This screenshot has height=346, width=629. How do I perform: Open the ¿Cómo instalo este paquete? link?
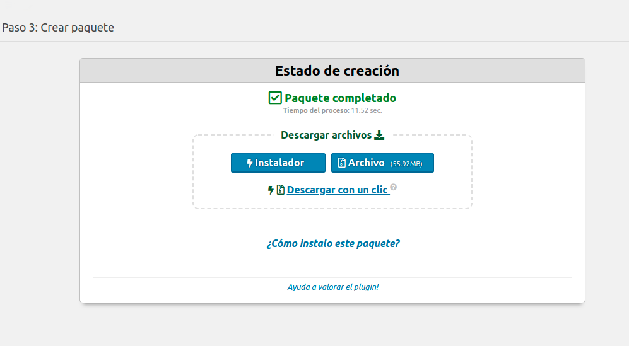pos(333,243)
